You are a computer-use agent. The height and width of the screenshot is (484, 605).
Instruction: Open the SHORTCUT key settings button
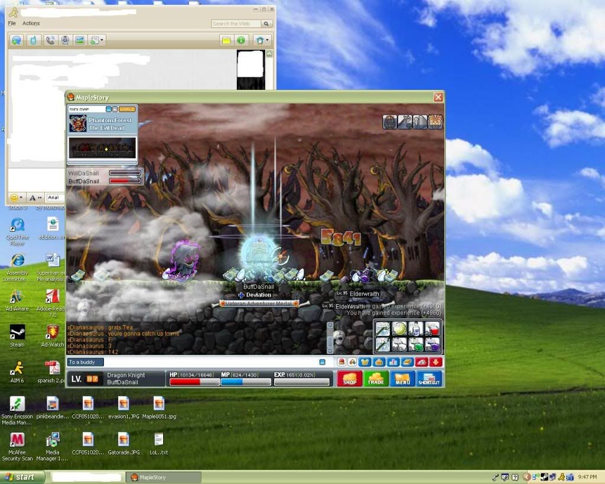(429, 379)
